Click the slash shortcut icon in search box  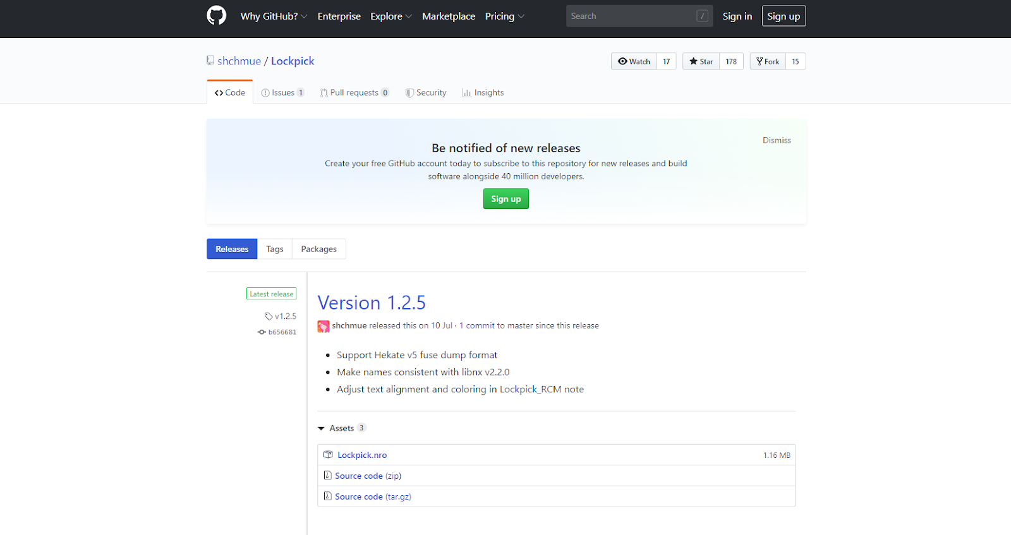click(702, 16)
